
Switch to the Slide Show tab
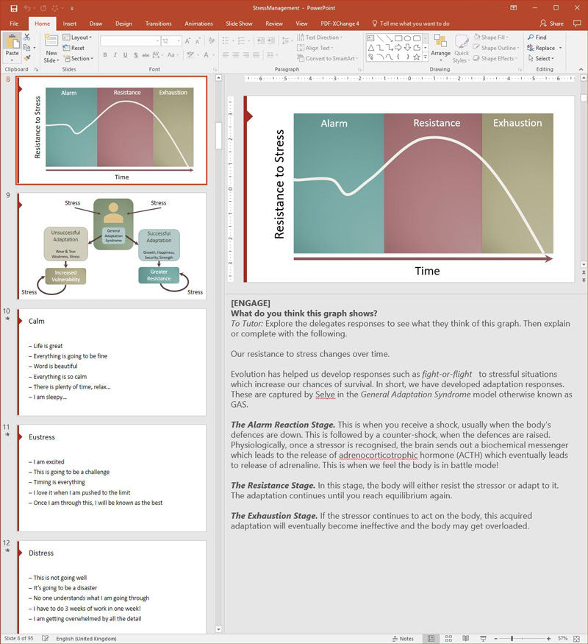pos(239,24)
